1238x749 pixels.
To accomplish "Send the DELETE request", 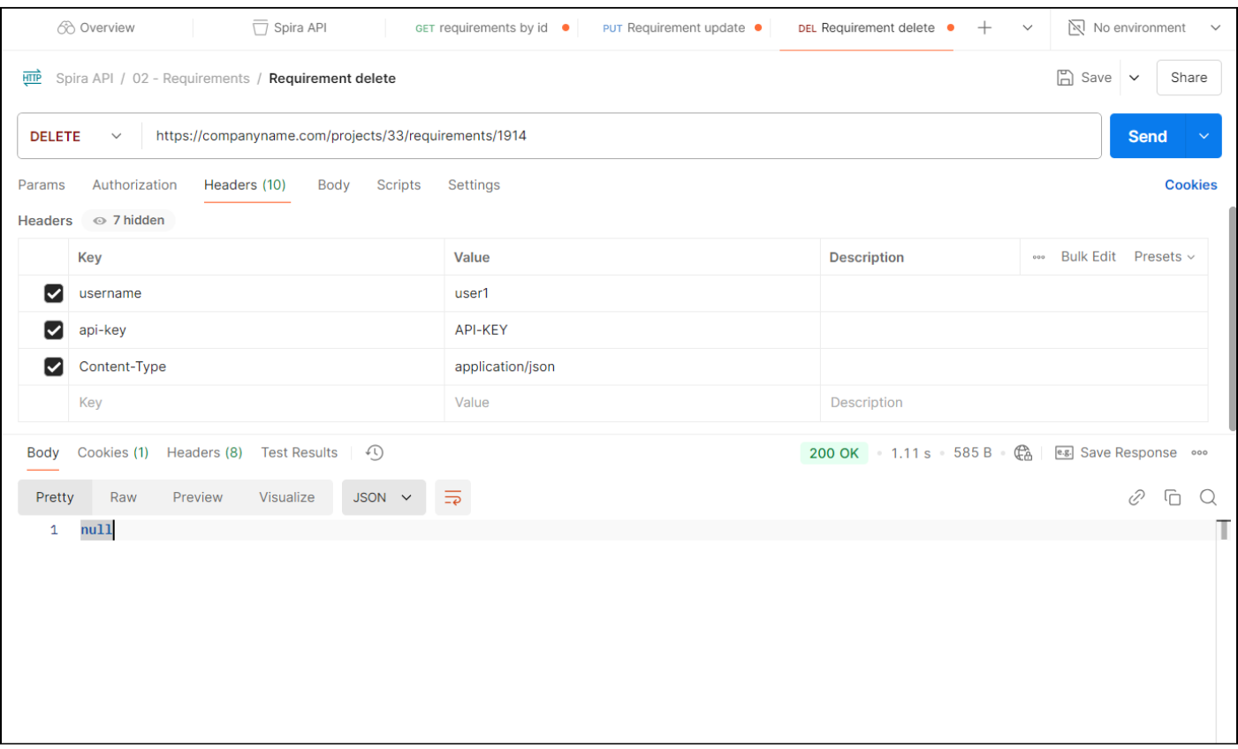I will click(x=1147, y=136).
